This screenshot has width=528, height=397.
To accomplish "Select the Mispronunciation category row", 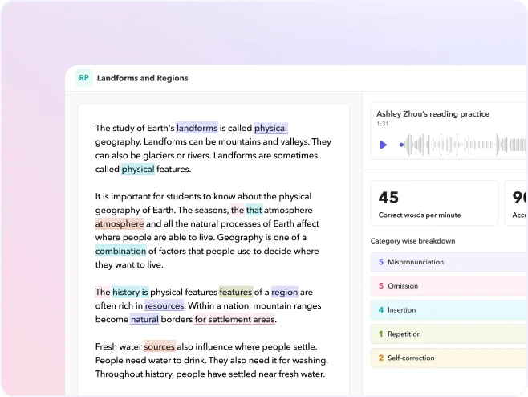I will 448,262.
